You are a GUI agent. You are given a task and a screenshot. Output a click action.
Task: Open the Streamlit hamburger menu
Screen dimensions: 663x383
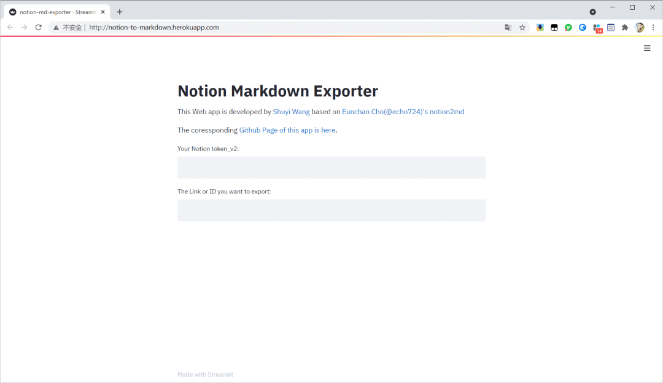coord(647,48)
